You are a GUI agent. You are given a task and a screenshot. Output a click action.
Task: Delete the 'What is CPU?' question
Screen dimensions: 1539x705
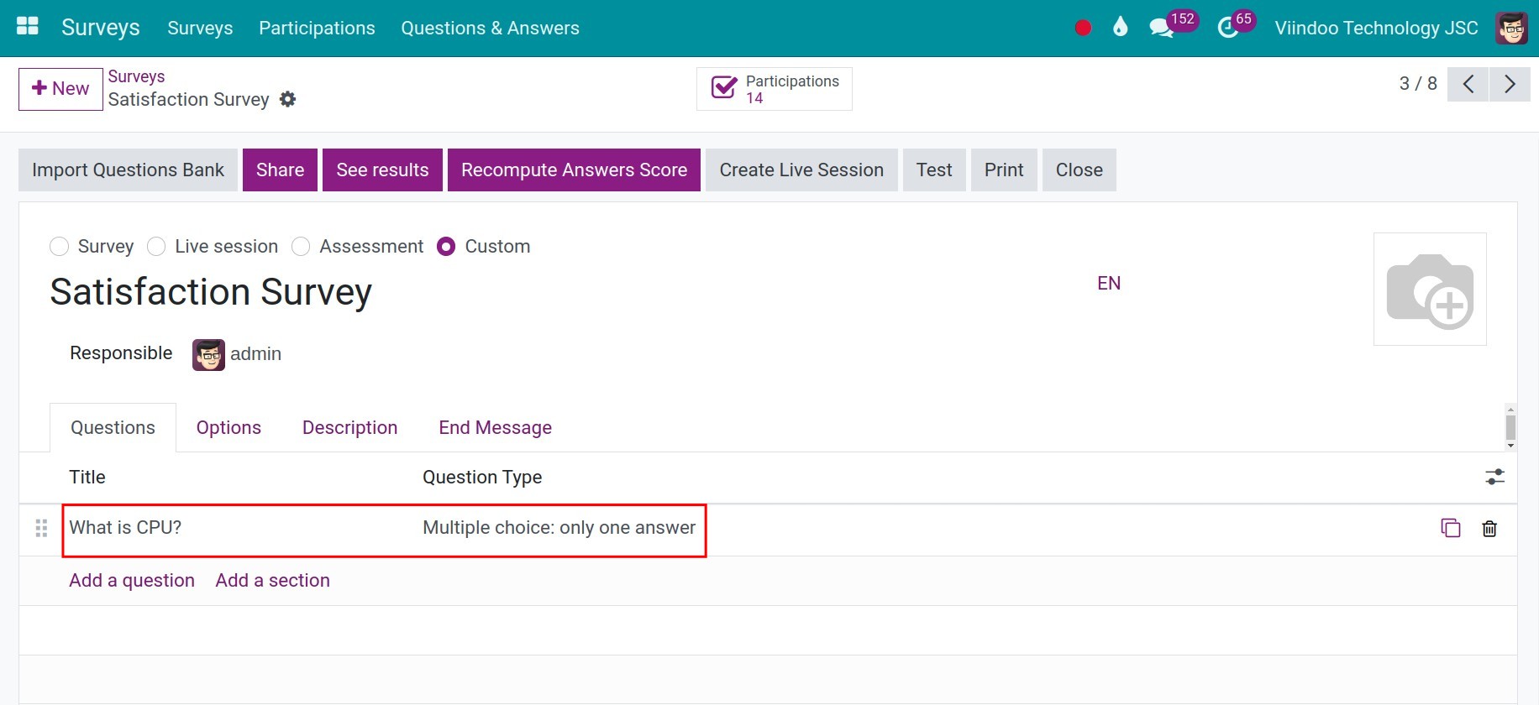pyautogui.click(x=1489, y=528)
